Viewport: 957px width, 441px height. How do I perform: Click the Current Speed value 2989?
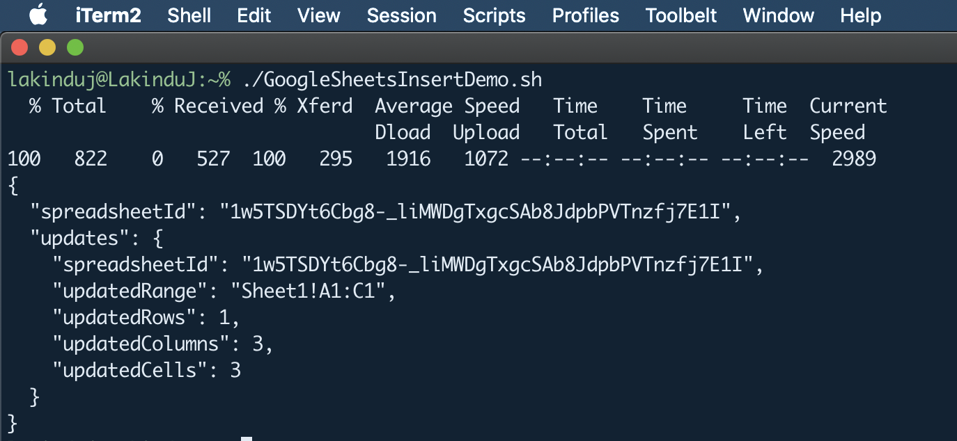coord(854,159)
